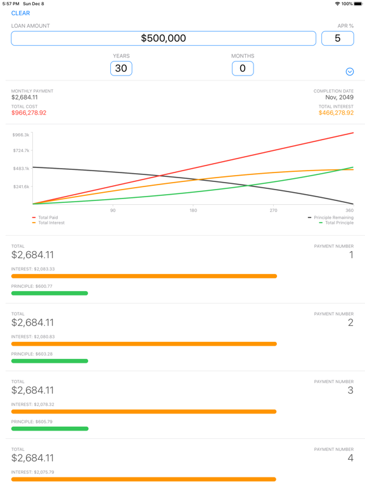
Task: Select Interest: $2,080.83 label
Action: (x=33, y=337)
